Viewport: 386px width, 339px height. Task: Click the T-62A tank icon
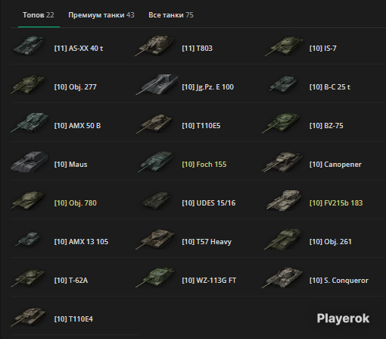[28, 278]
